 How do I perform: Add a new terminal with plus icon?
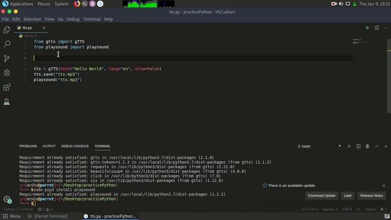349,146
